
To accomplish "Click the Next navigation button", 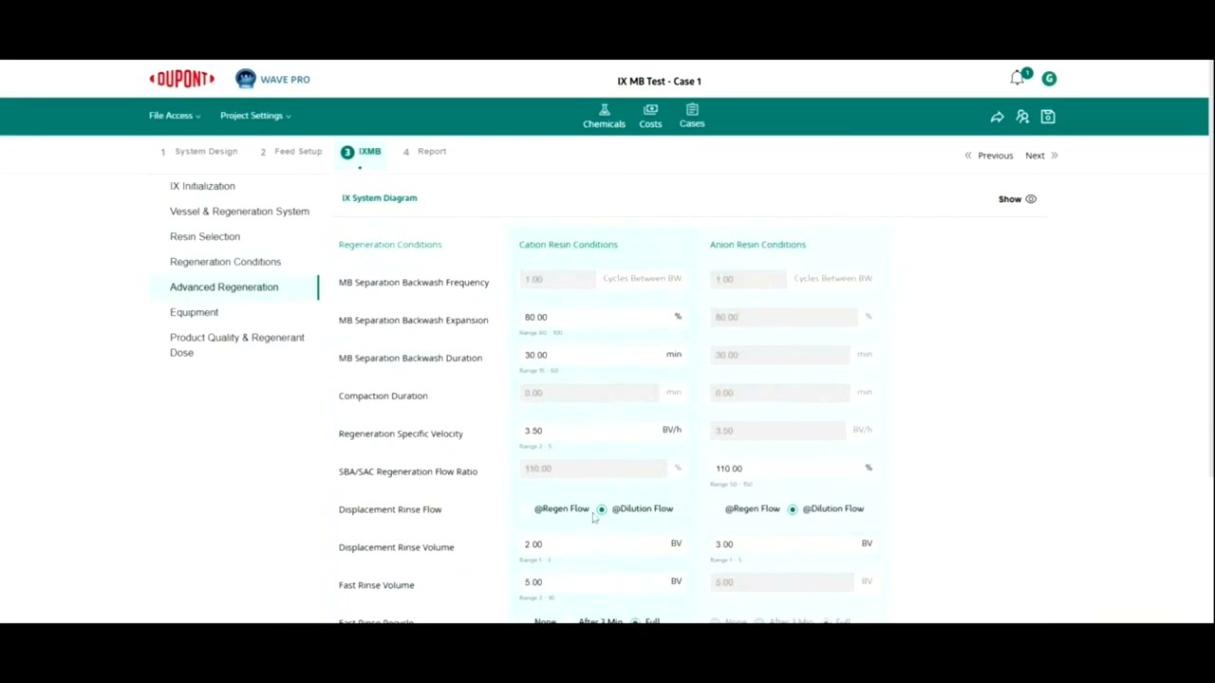I will click(x=1041, y=156).
